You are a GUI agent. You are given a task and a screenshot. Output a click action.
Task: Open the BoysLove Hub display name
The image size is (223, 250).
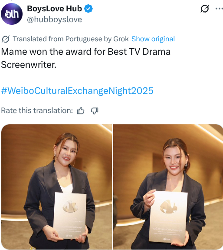[54, 9]
